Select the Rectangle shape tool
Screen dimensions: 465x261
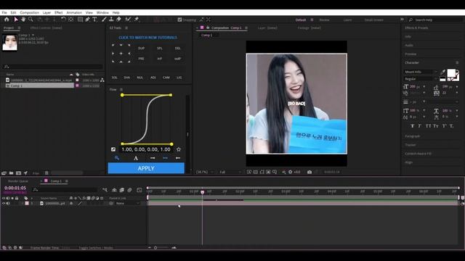coord(80,20)
